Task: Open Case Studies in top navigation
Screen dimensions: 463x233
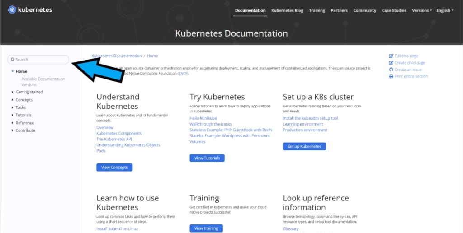Action: coord(394,10)
